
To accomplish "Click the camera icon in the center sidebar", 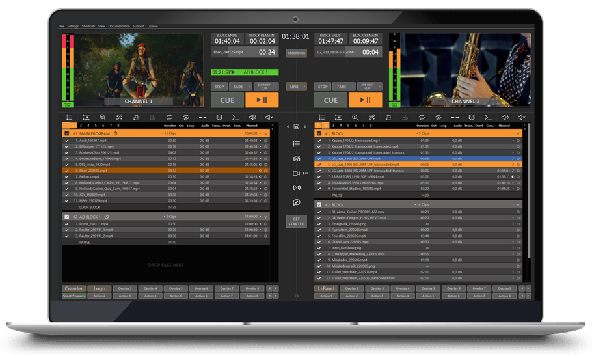I will coord(296,173).
